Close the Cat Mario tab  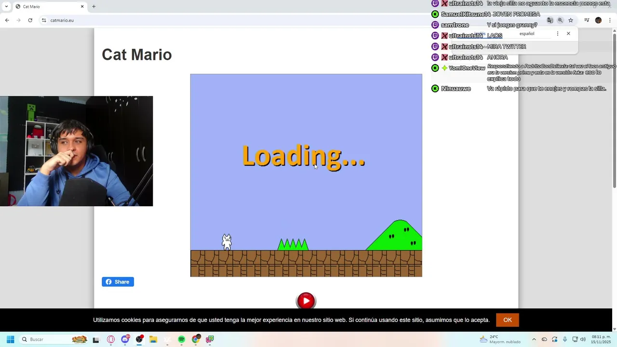(x=82, y=6)
